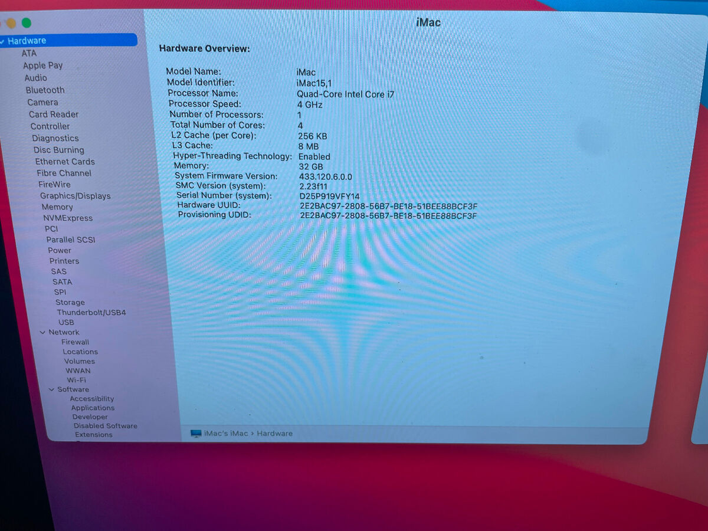Click the serial number value D25P919VFY14
708x531 pixels.
(x=329, y=196)
